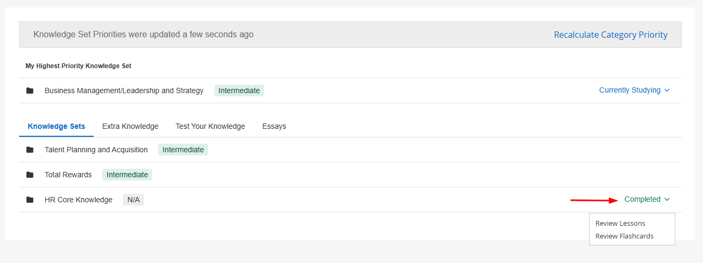Screen dimensions: 703x263
Task: Switch to the Knowledge Sets tab
Action: [56, 127]
